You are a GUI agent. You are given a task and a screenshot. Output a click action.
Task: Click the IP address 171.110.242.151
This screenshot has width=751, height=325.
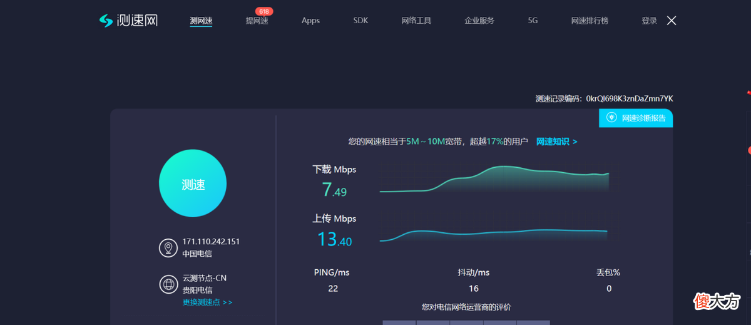pyautogui.click(x=211, y=242)
